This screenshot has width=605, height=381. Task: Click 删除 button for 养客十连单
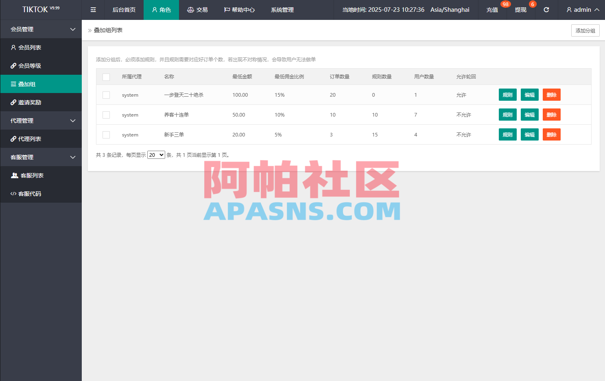551,115
